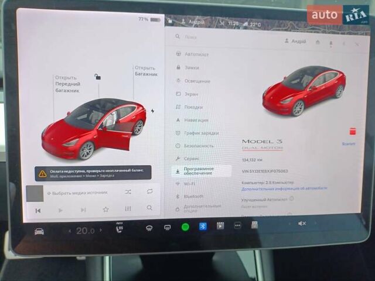Skip to next track
Screen dimensions: 375x281
click(x=83, y=210)
